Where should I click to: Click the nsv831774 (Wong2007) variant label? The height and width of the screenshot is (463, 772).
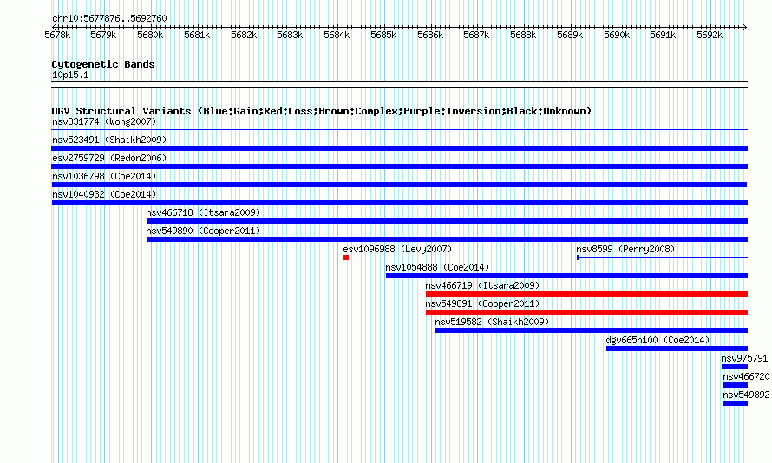(104, 121)
